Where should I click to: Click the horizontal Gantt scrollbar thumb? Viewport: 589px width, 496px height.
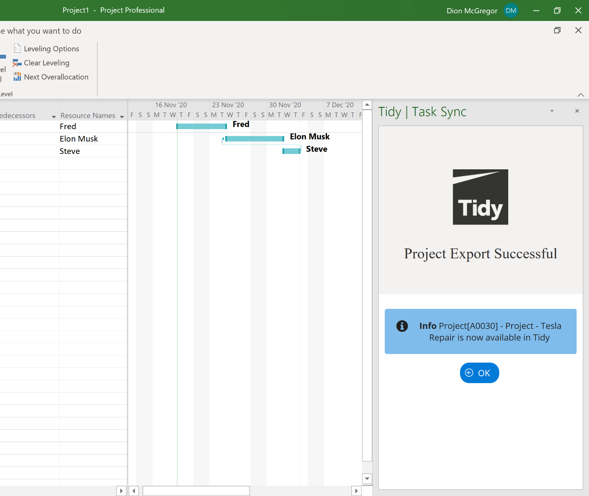[196, 491]
